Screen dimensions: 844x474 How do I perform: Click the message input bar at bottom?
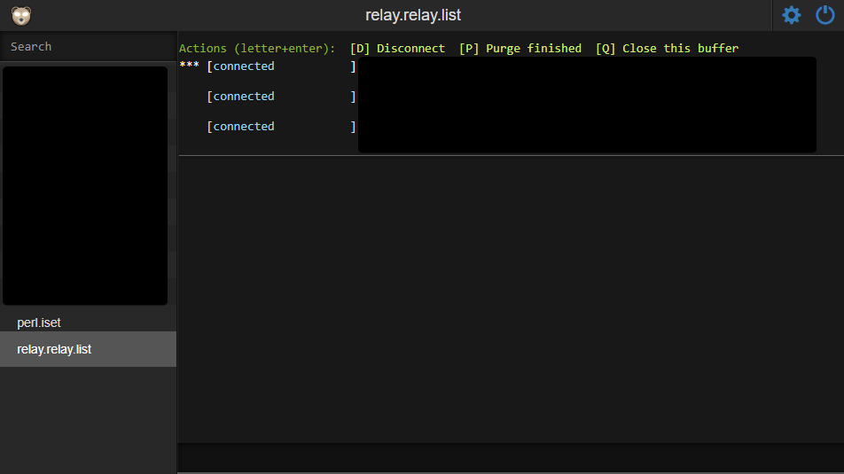coord(511,457)
